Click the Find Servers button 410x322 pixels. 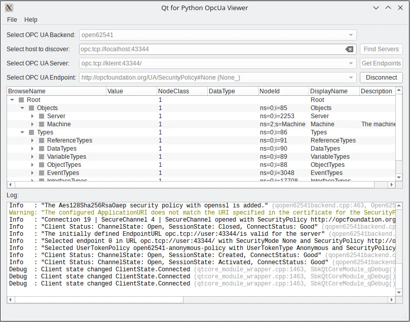381,49
